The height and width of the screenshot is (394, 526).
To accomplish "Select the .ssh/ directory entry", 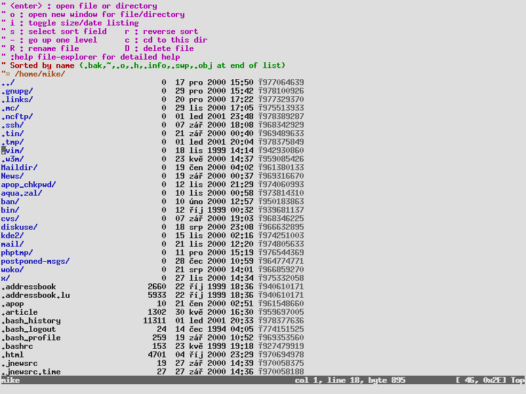I will (13, 125).
